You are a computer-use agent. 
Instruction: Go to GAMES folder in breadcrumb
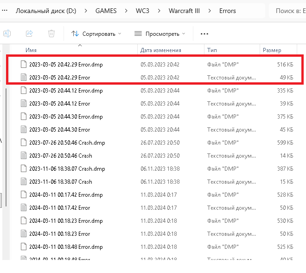pyautogui.click(x=106, y=10)
